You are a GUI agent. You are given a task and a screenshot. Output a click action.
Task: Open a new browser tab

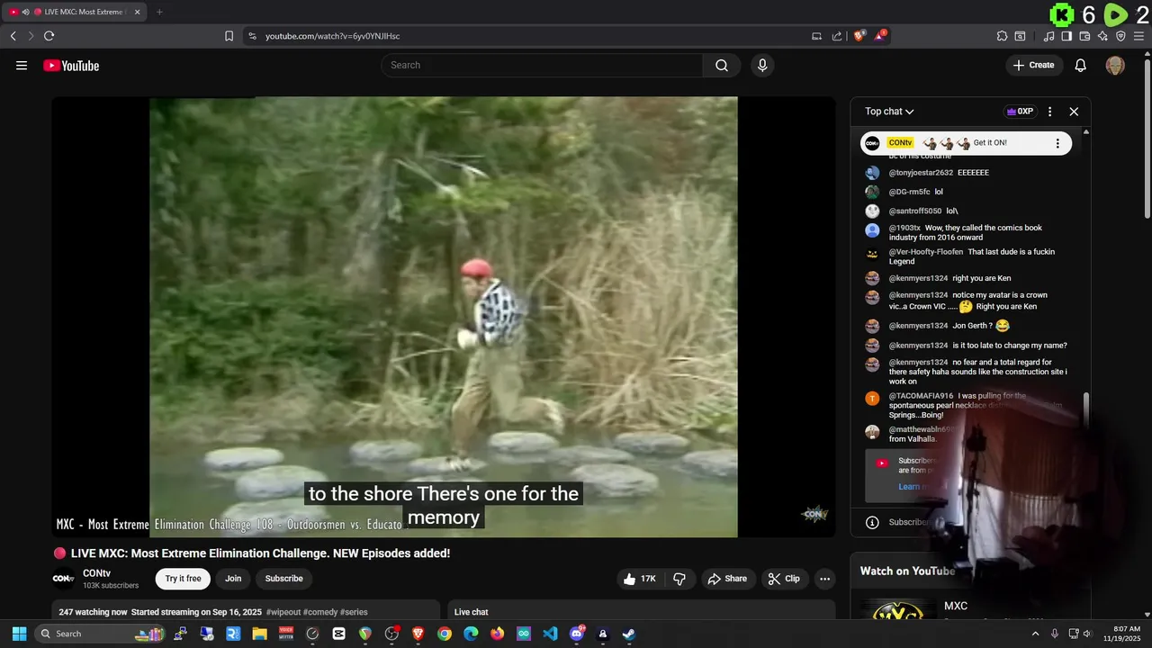[159, 12]
